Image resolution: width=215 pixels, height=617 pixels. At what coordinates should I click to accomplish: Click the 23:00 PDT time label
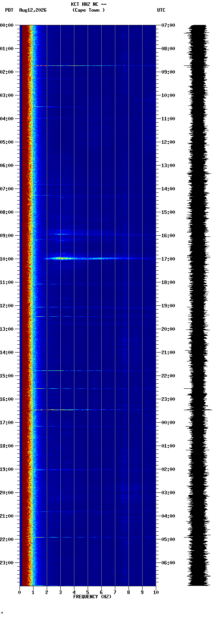[x=7, y=563]
